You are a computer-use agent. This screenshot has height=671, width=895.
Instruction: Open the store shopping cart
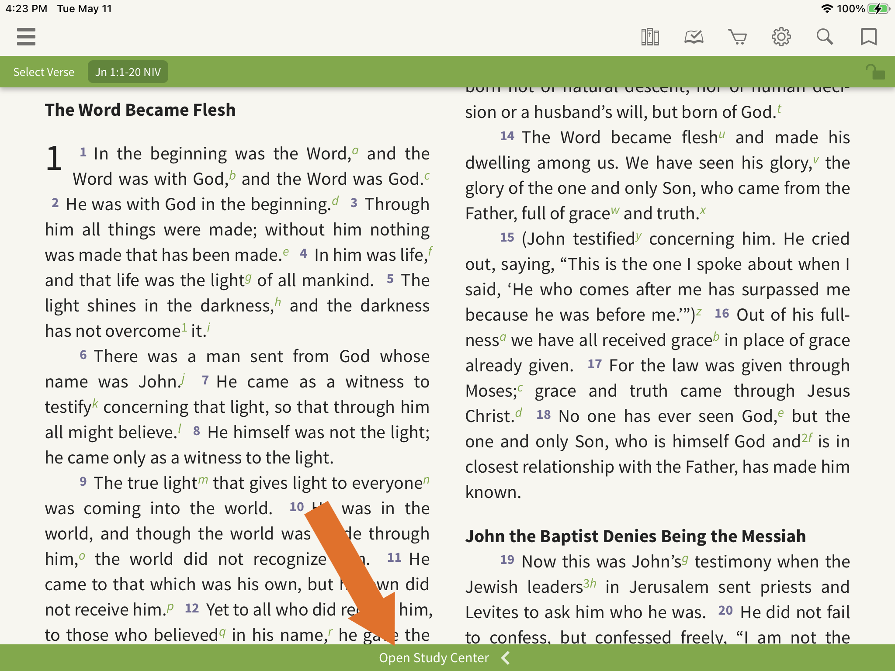[737, 37]
